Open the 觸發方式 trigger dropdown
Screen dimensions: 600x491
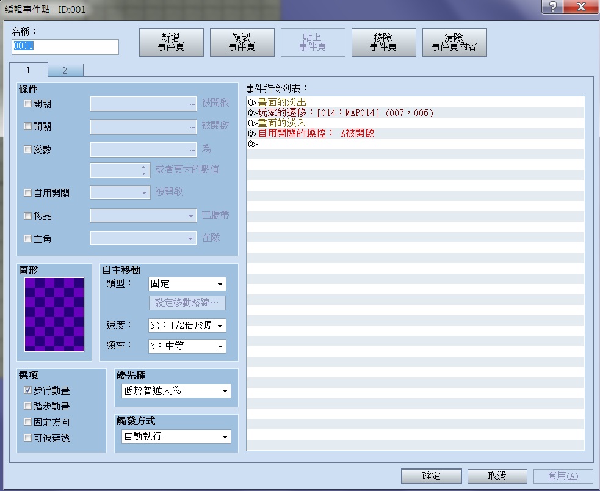pyautogui.click(x=176, y=436)
